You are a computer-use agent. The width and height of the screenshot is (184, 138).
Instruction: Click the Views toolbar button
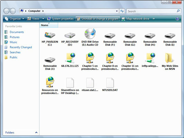[x=33, y=19]
